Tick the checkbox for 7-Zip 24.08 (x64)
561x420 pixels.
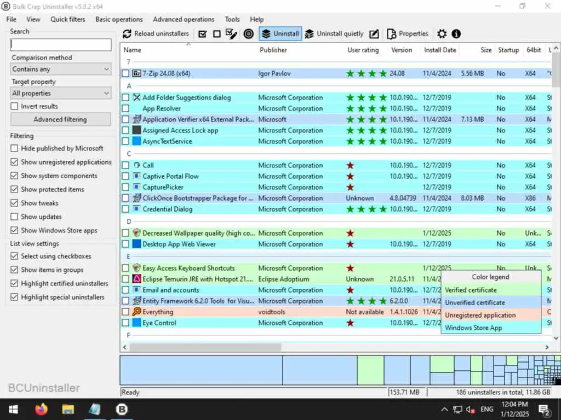point(125,73)
